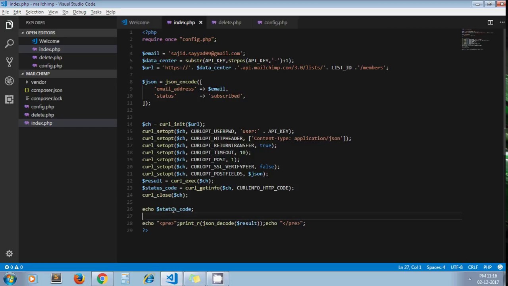This screenshot has height=286, width=508.
Task: Change language mode via PHP
Action: pyautogui.click(x=487, y=267)
